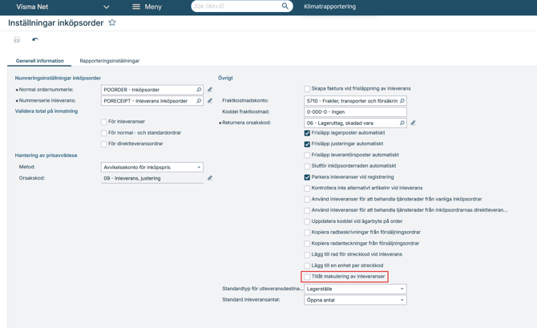Check 'Kopiera radanteckningar från försäljningsordrar'
The width and height of the screenshot is (537, 328).
pos(307,243)
